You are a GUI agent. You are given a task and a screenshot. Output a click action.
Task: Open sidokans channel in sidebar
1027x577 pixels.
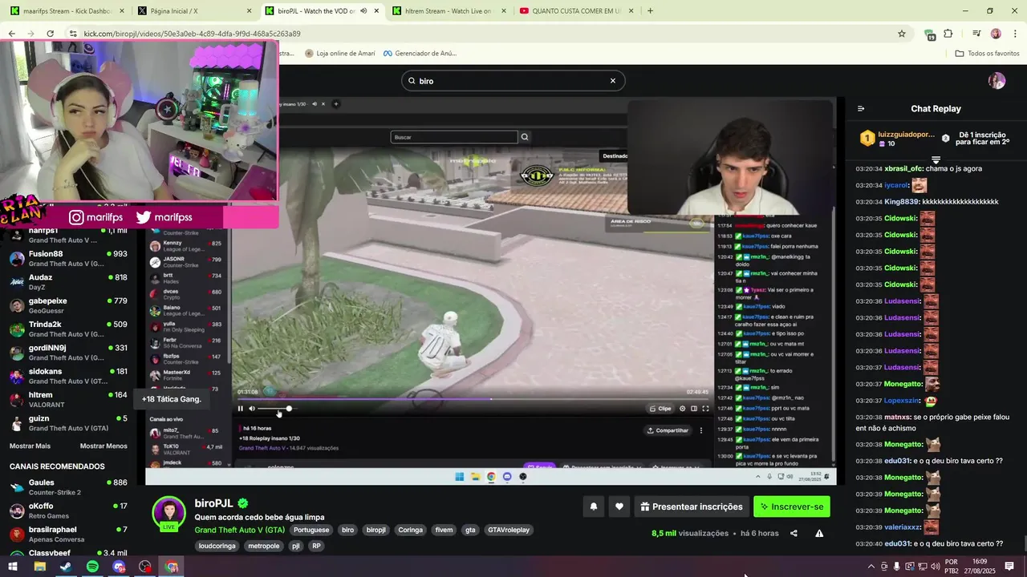pyautogui.click(x=67, y=376)
